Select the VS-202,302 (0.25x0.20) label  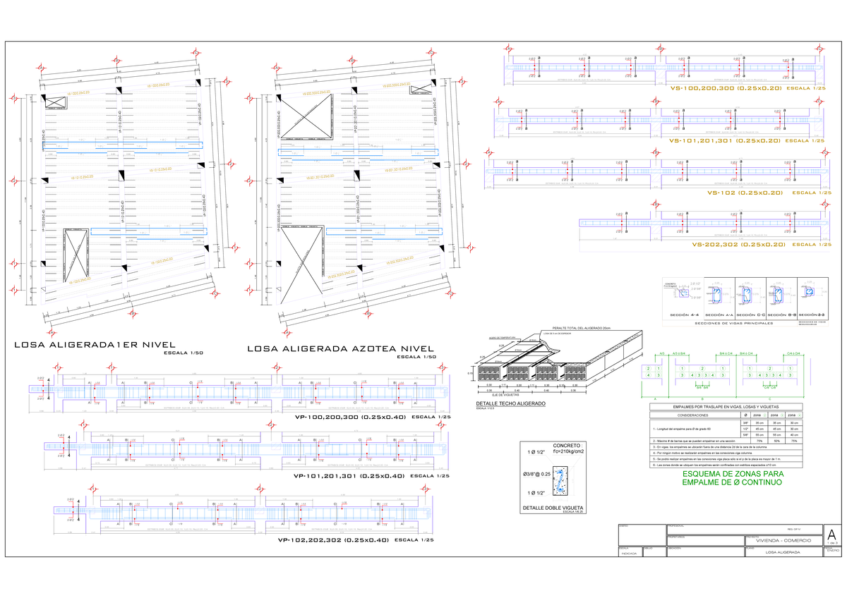(x=738, y=244)
